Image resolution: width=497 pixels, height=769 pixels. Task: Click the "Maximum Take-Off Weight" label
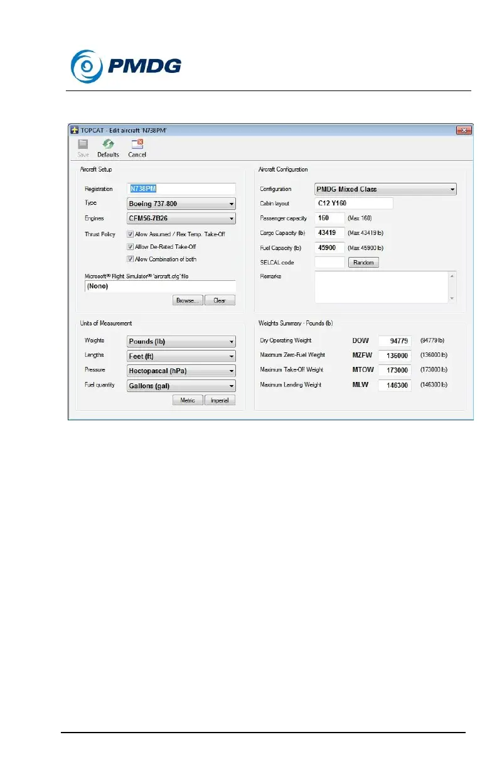coord(291,369)
